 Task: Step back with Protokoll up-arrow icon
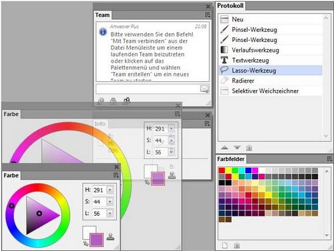pyautogui.click(x=224, y=148)
